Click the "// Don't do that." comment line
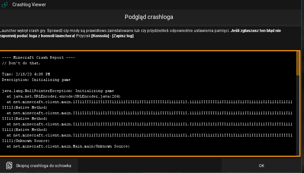This screenshot has width=304, height=173. coord(21,63)
